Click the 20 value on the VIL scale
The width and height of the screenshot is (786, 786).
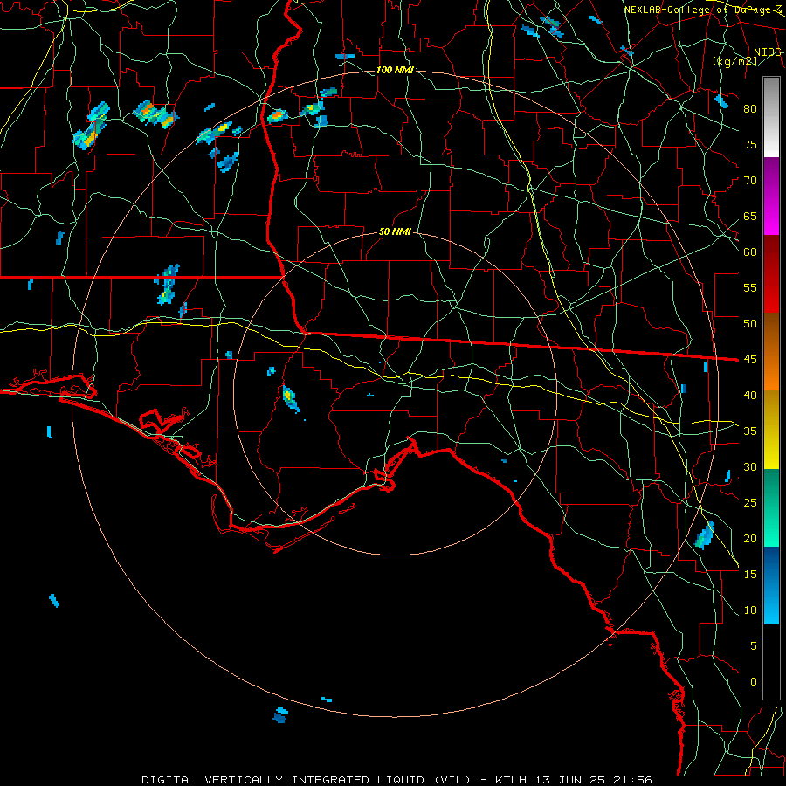pos(750,539)
